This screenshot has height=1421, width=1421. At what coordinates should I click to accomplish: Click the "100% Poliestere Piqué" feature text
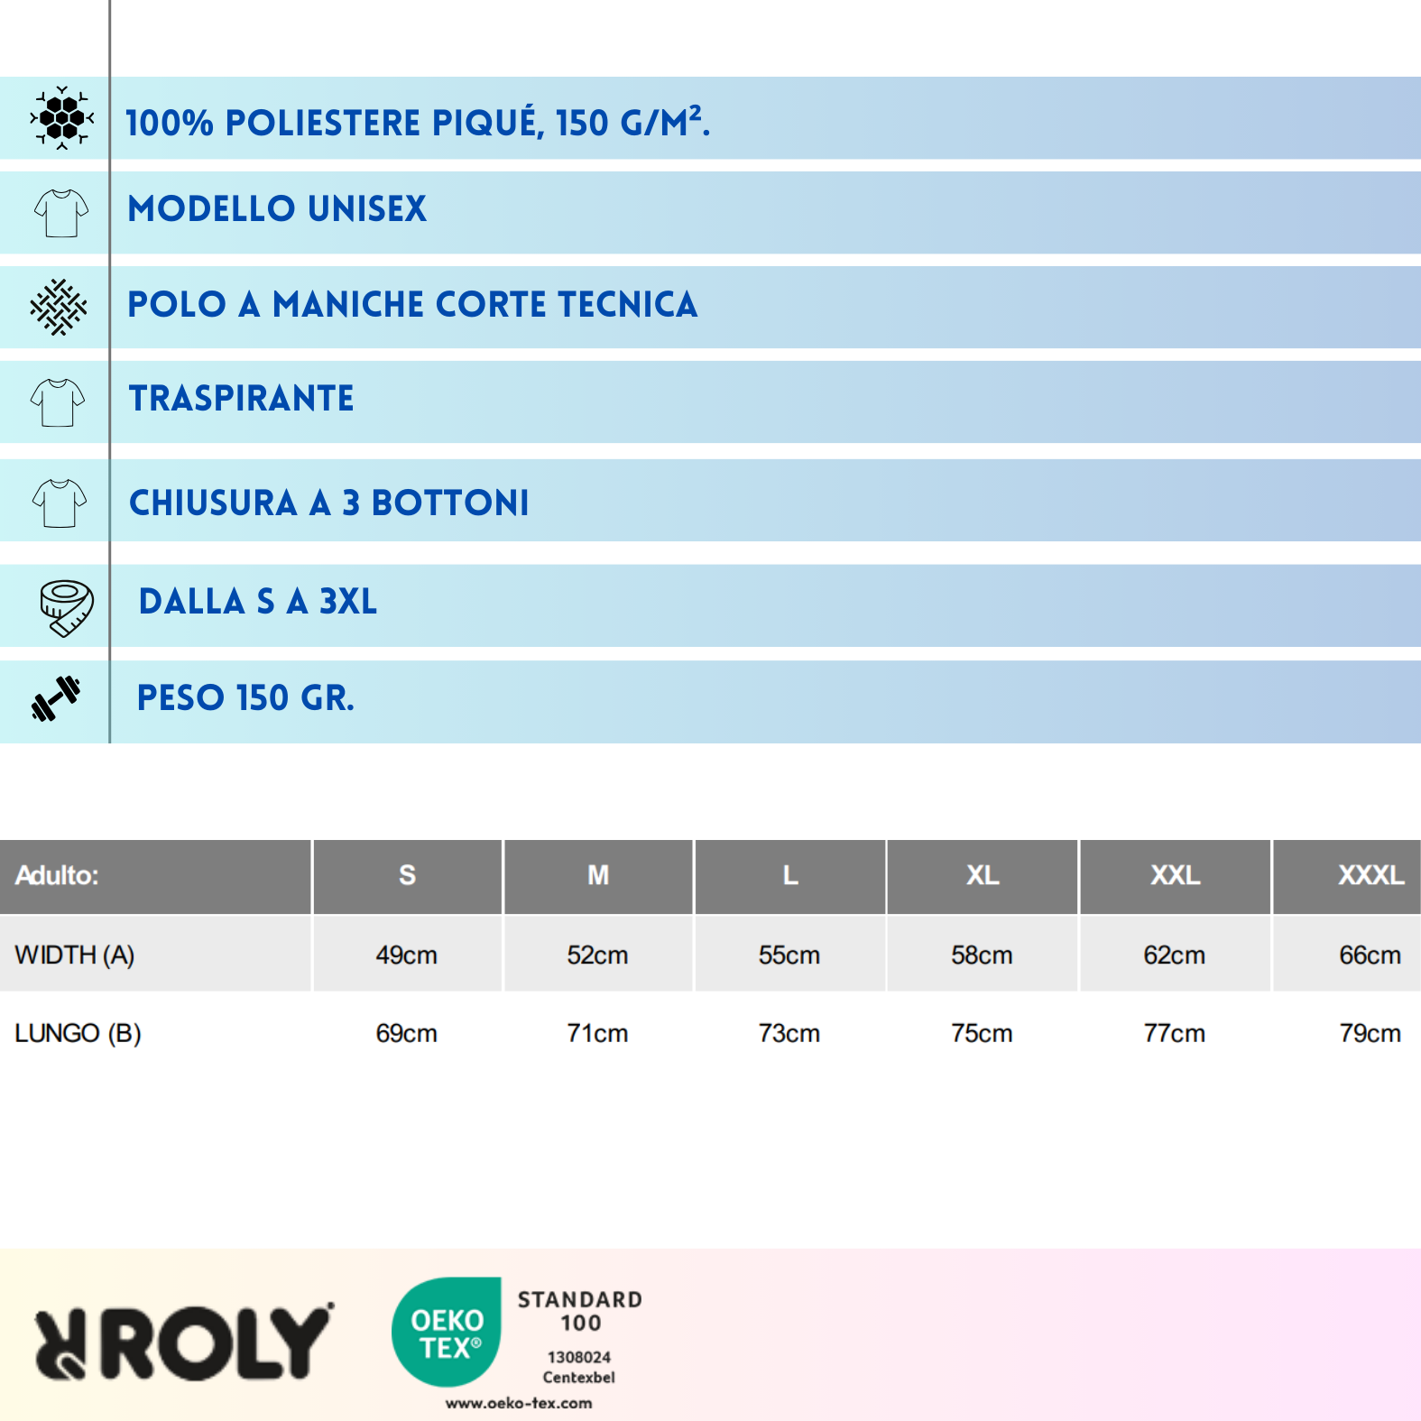coord(418,123)
